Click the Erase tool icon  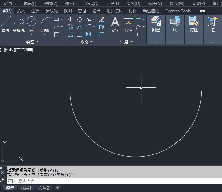[x=101, y=19]
